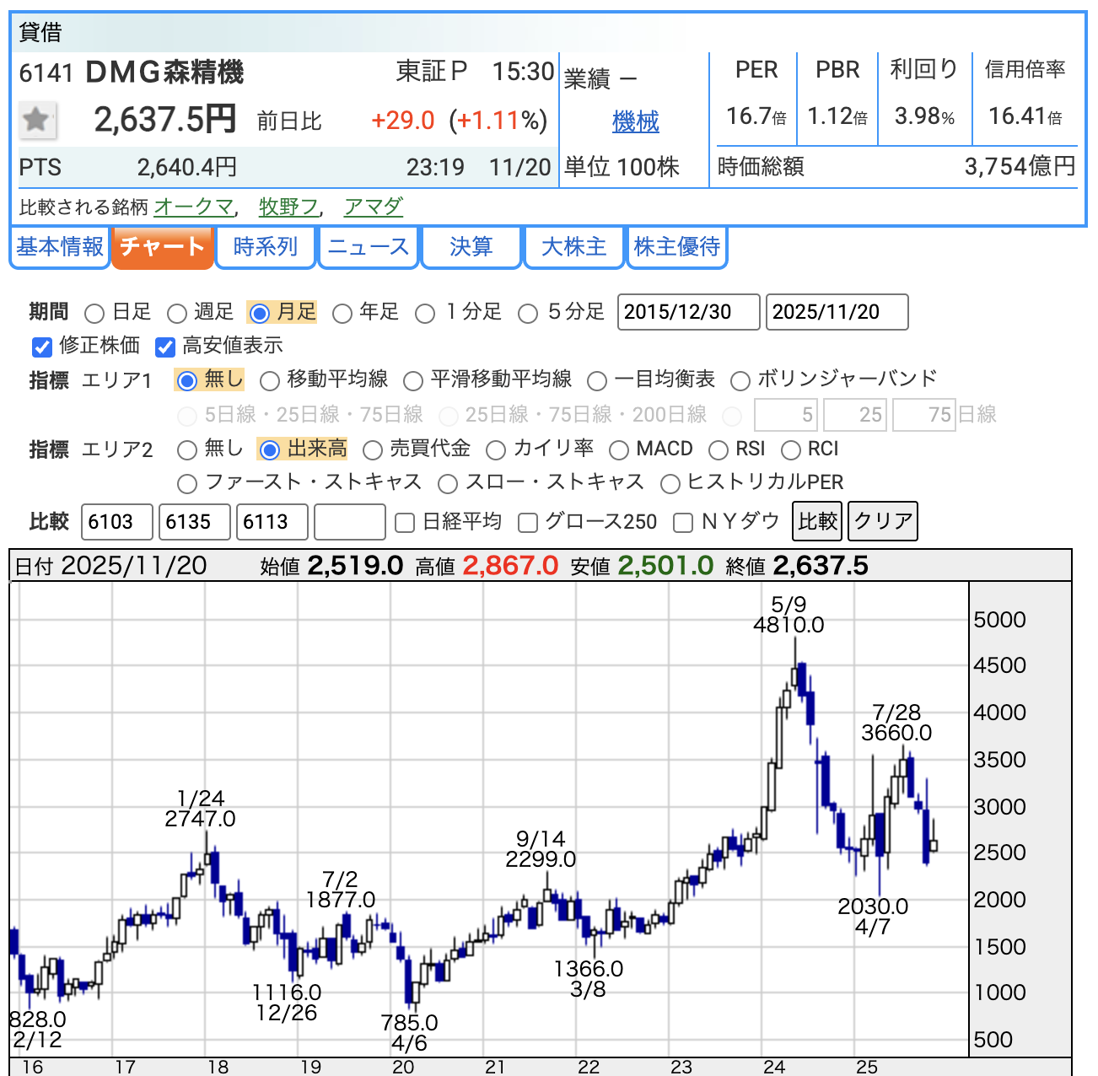Select the 週足 weekly period radio
Viewport: 1098px width, 1076px height.
pos(177,314)
